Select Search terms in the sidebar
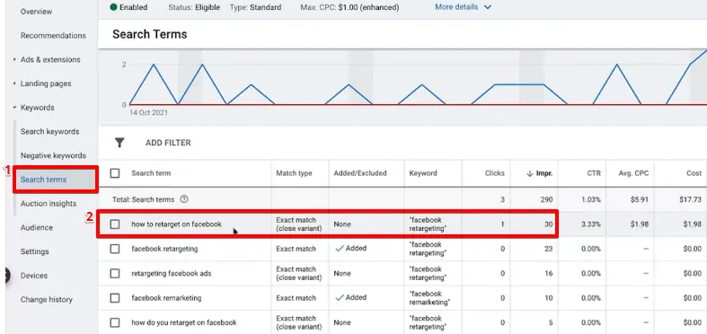The image size is (707, 334). pyautogui.click(x=44, y=180)
